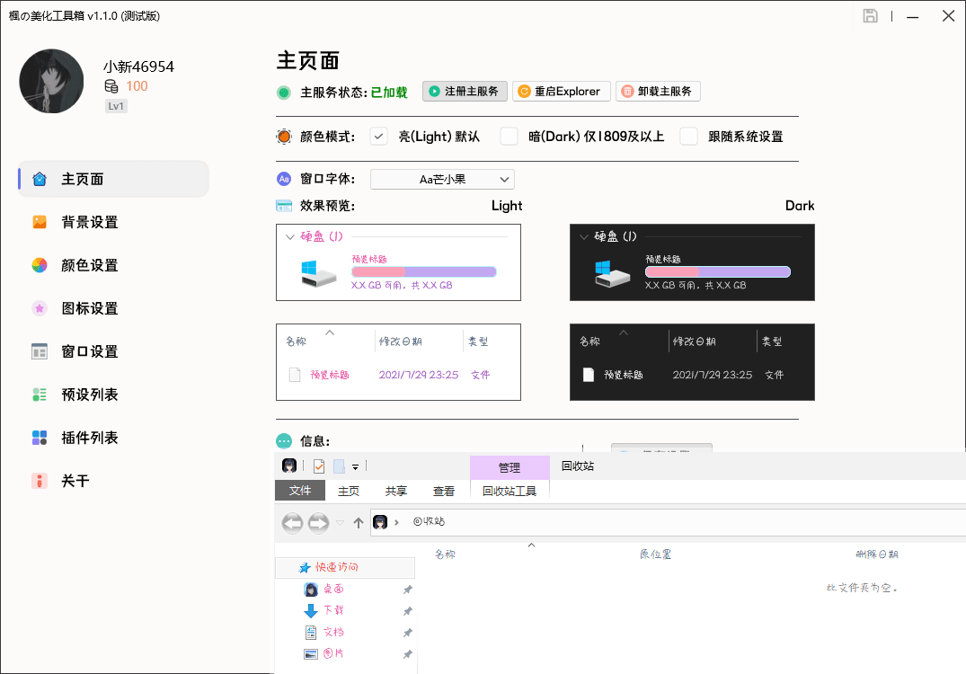
Task: Click Explorer address bar 回收站 path
Action: [x=429, y=521]
